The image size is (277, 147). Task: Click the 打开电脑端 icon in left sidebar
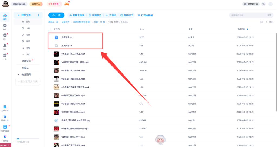point(5,127)
